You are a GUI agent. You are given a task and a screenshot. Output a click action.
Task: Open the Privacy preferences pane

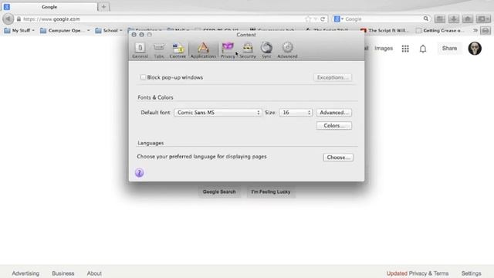[x=228, y=50]
